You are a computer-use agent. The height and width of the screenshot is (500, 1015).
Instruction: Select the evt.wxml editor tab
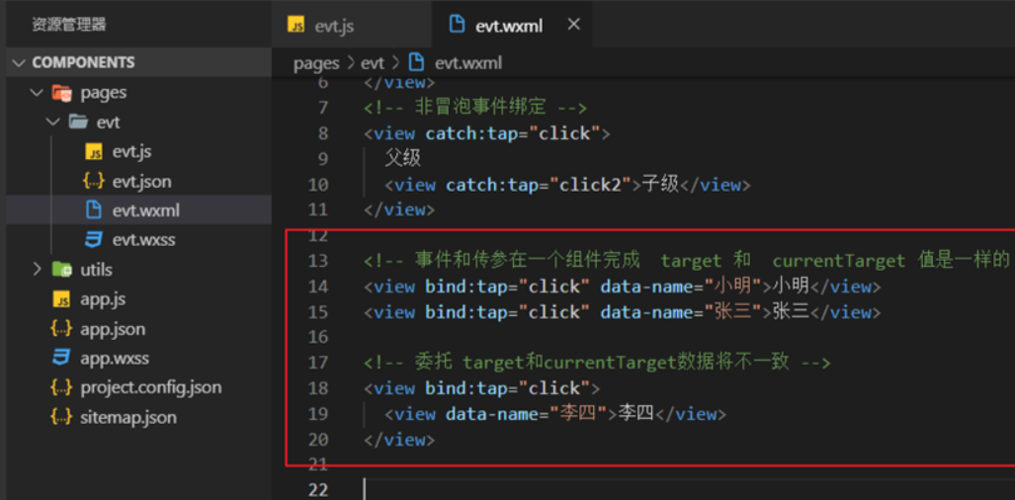[x=511, y=25]
